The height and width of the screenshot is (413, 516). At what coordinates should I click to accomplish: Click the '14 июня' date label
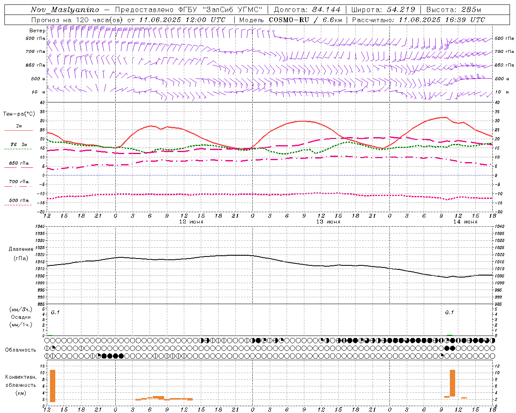(x=465, y=222)
